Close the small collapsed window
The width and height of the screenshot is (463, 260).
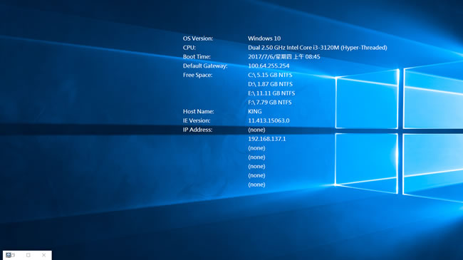point(43,255)
